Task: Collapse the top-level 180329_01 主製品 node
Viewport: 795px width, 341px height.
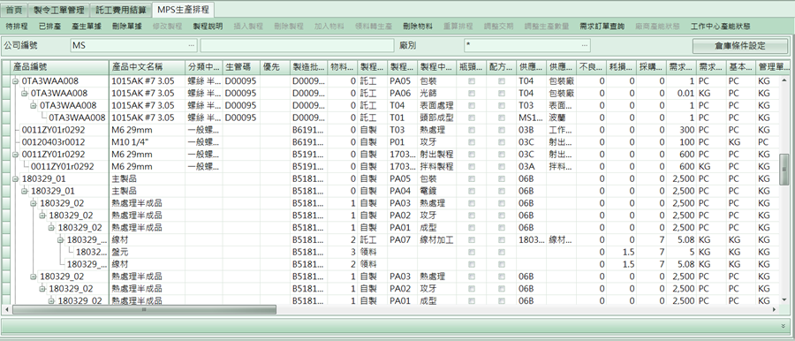Action: (x=15, y=178)
